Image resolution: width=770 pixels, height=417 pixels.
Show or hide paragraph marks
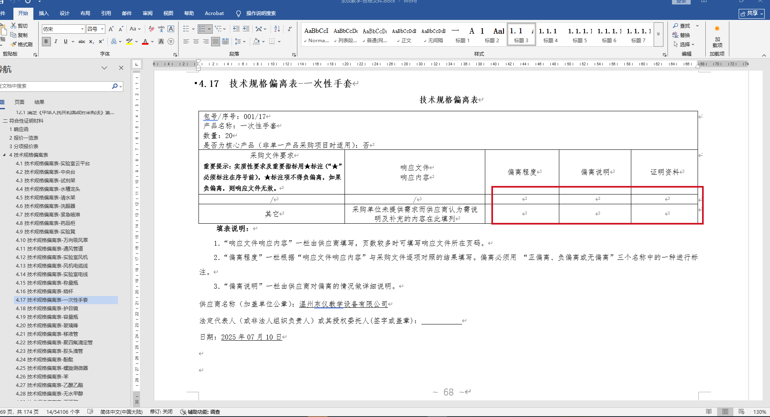coord(290,29)
